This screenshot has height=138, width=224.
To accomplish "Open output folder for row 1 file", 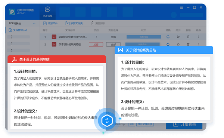I will coord(178,37).
